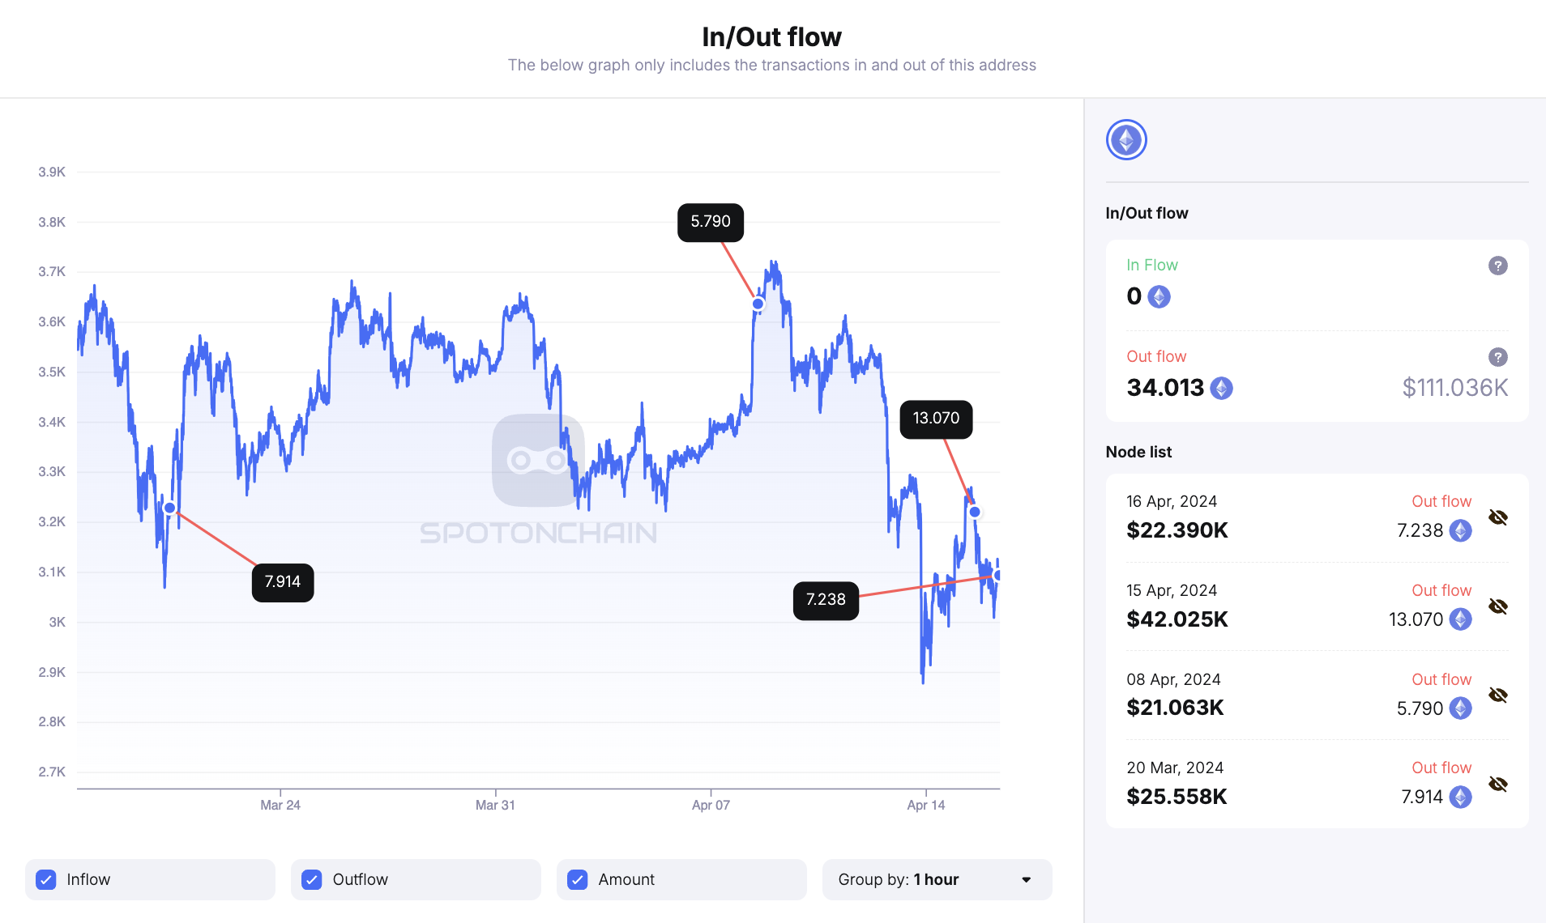This screenshot has width=1546, height=923.
Task: Open the Group by 1 hour dropdown
Action: click(937, 878)
